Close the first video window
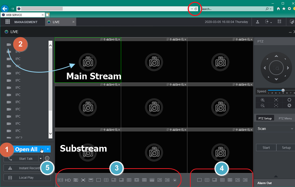Screen dimensions: 295x187 tap(119, 39)
